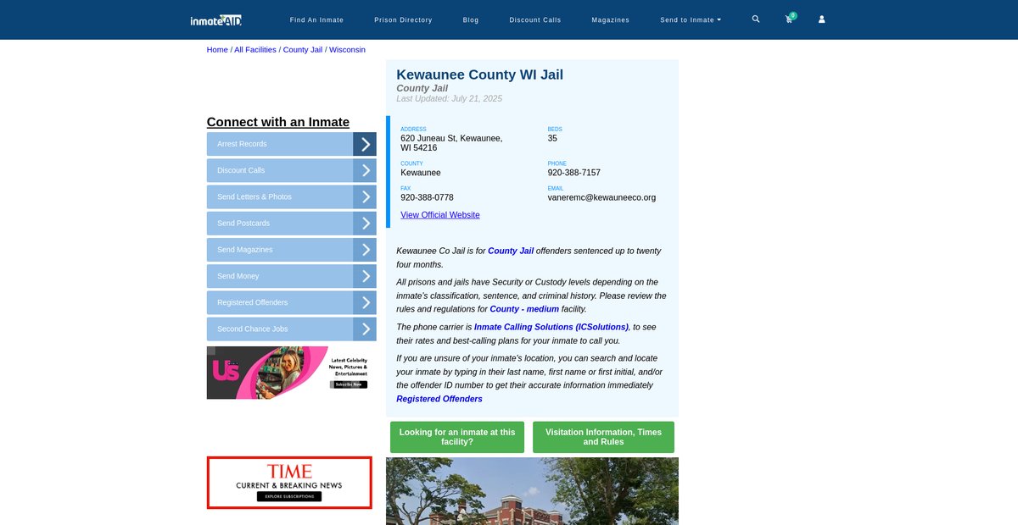This screenshot has height=525, width=1018.
Task: Click the fax number 920-388-0778
Action: pos(427,197)
